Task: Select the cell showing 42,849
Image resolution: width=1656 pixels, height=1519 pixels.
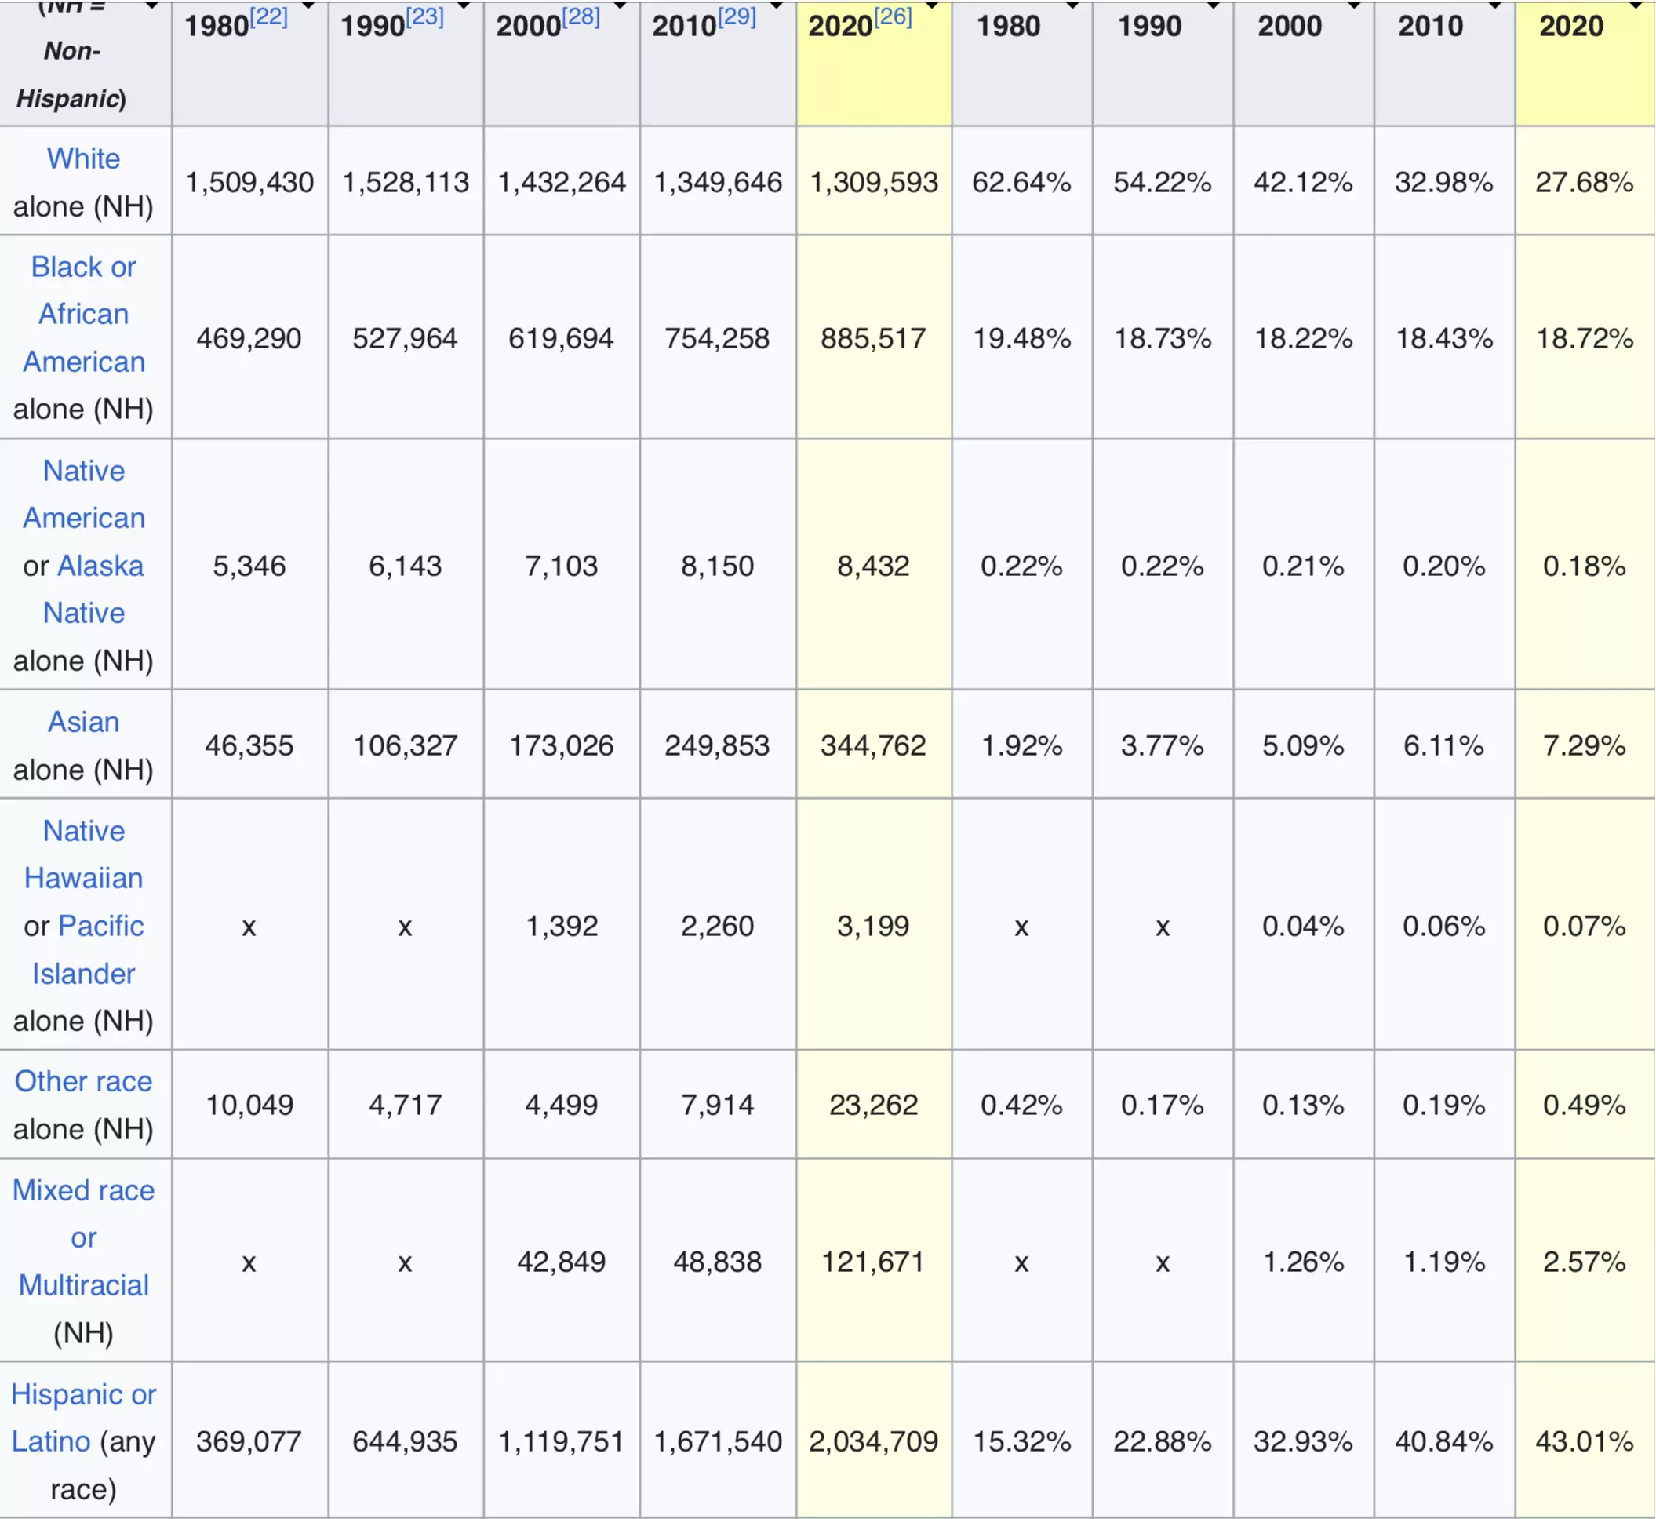Action: pyautogui.click(x=562, y=1261)
